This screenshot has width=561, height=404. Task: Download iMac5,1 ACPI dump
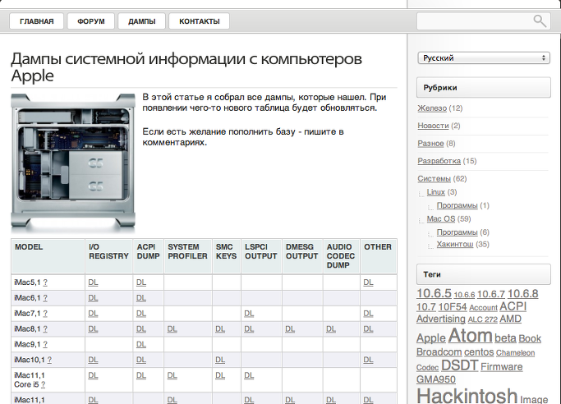click(x=141, y=282)
